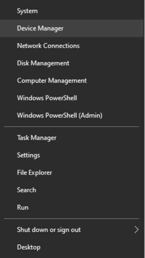145x258 pixels.
Task: Open the System menu entry
Action: click(x=72, y=11)
